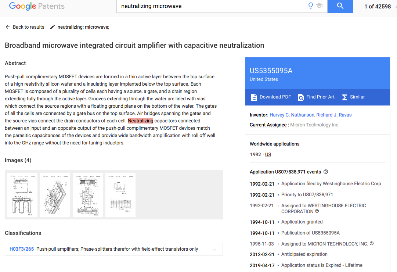Viewport: 397px width, 272px height.
Task: Click 'Publication of US5355095A' event
Action: tap(310, 233)
